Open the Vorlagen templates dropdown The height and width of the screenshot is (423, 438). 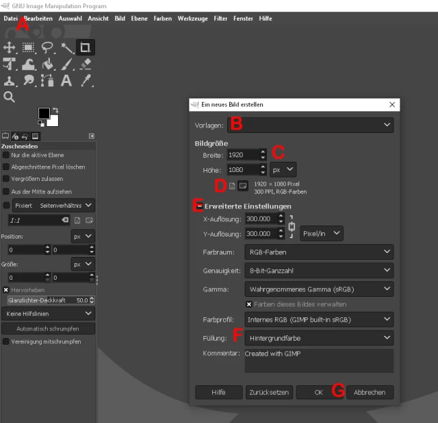(x=310, y=125)
